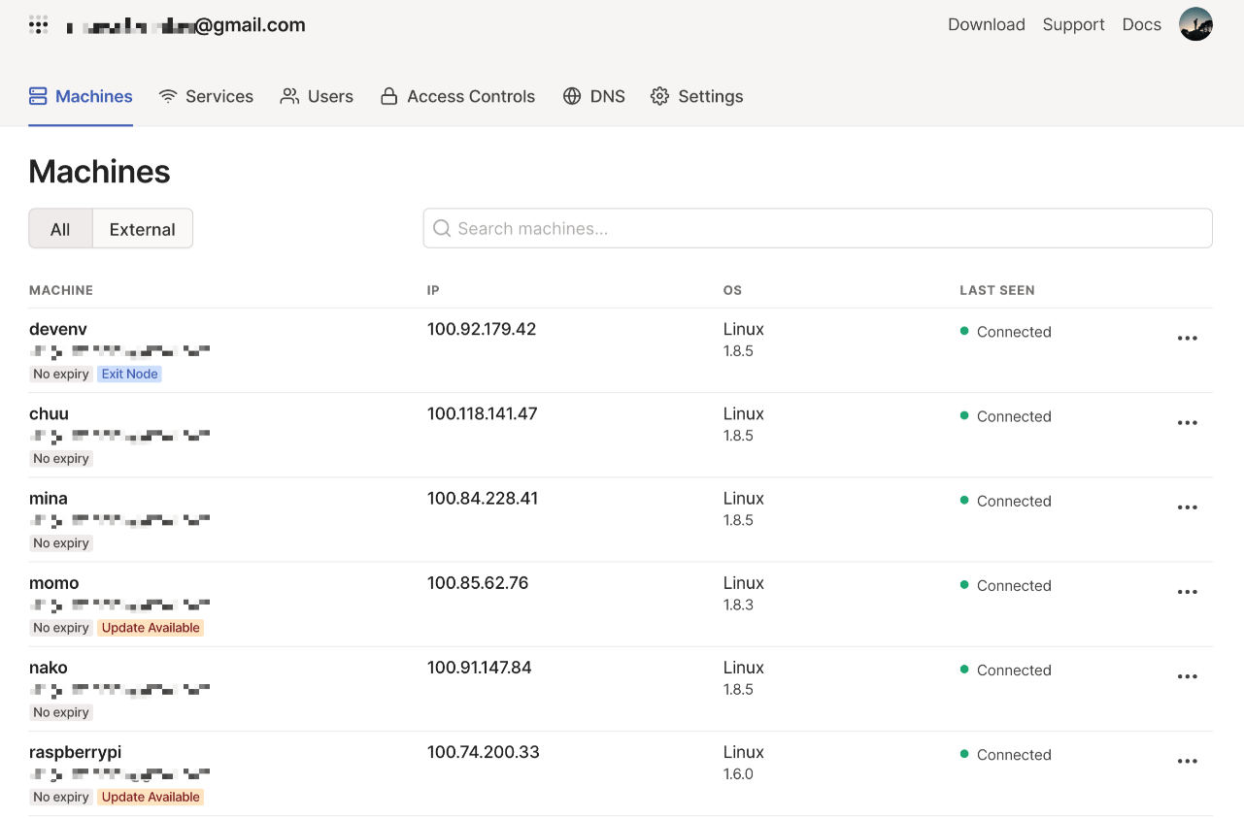Click the Update Available badge on momo

pyautogui.click(x=151, y=628)
